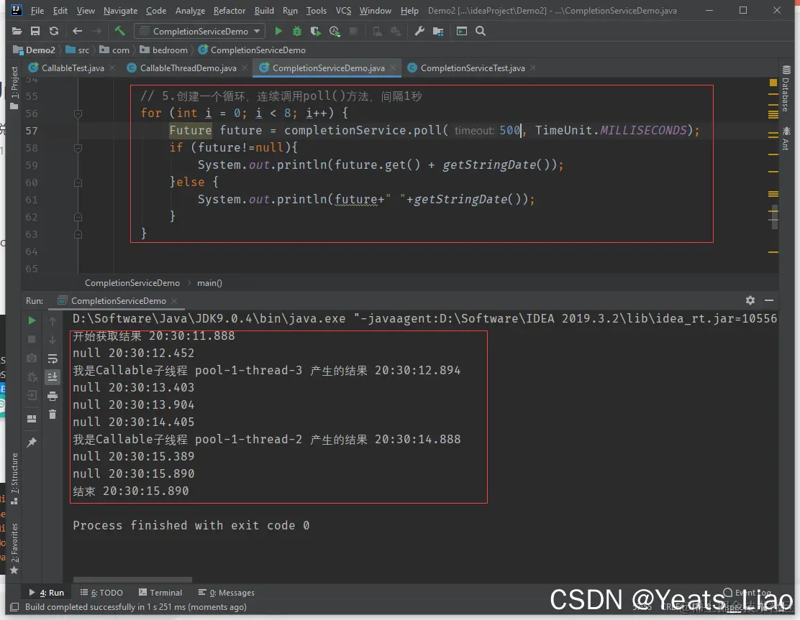The width and height of the screenshot is (800, 620).
Task: Click the timeout value 500 in code
Action: coord(509,131)
